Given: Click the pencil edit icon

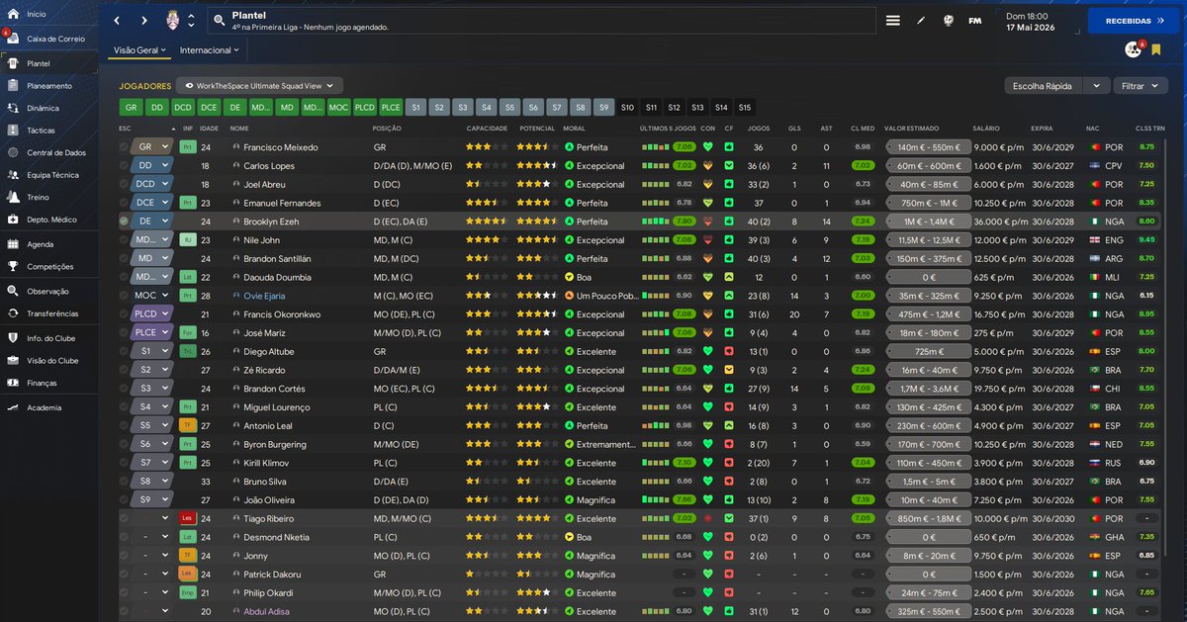Looking at the screenshot, I should (x=921, y=20).
